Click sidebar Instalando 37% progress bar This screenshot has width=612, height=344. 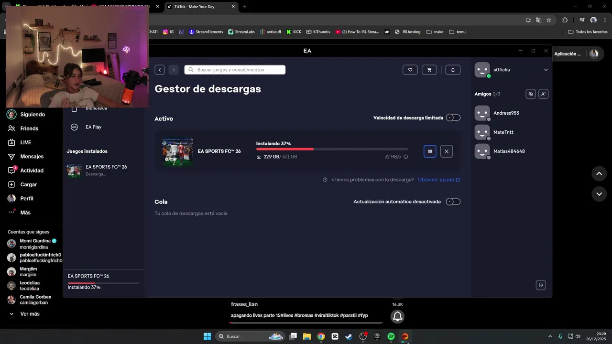(x=103, y=283)
